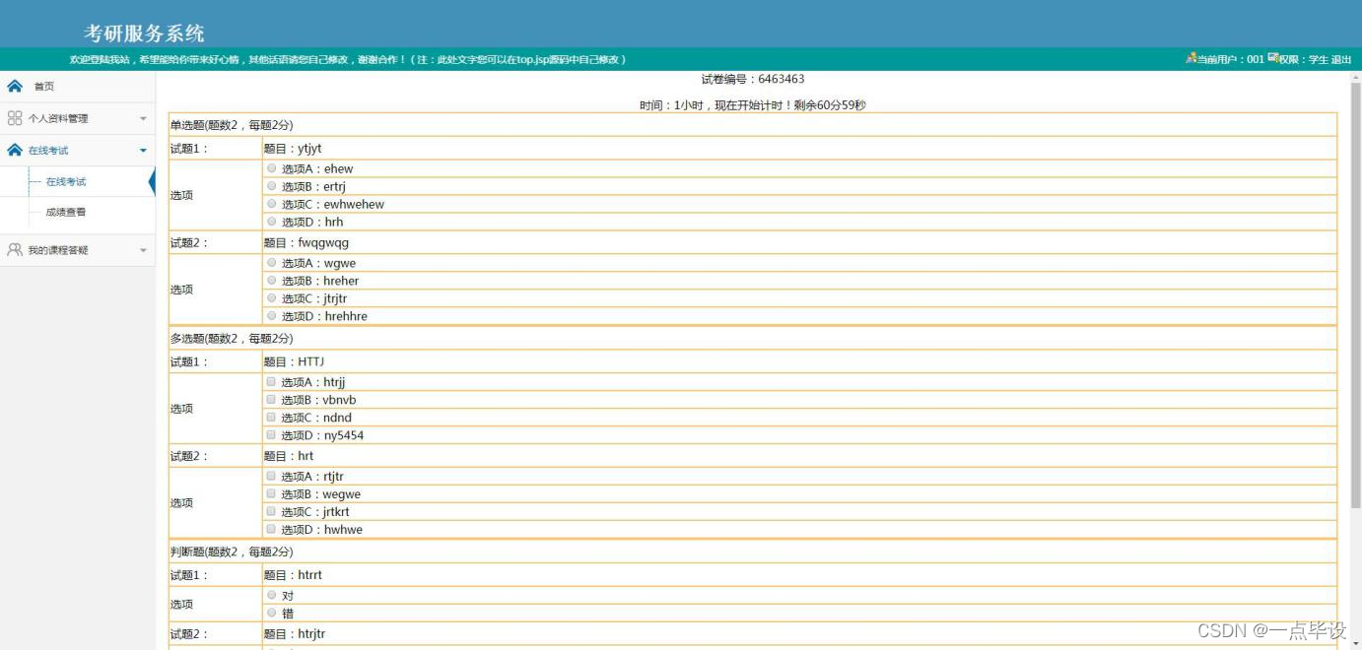Collapse the 在线考试 section arrow
This screenshot has height=650, width=1362.
click(x=143, y=151)
